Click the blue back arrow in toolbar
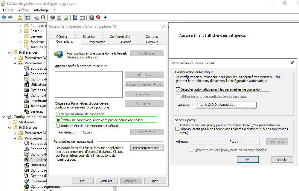This screenshot has height=191, width=299. click(4, 17)
